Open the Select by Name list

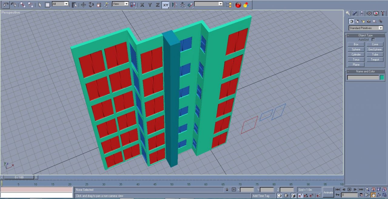pos(75,5)
